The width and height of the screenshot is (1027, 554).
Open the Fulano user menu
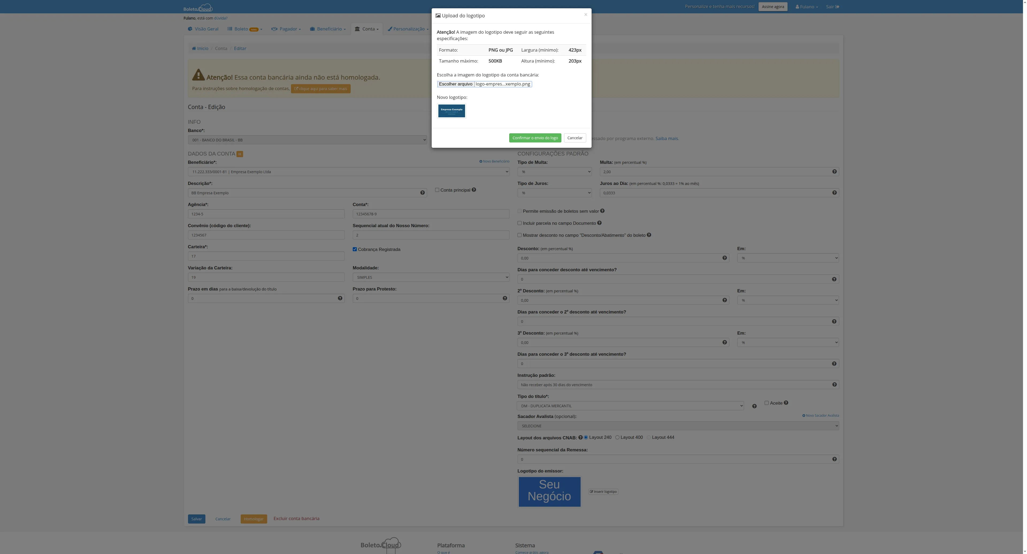coord(806,6)
